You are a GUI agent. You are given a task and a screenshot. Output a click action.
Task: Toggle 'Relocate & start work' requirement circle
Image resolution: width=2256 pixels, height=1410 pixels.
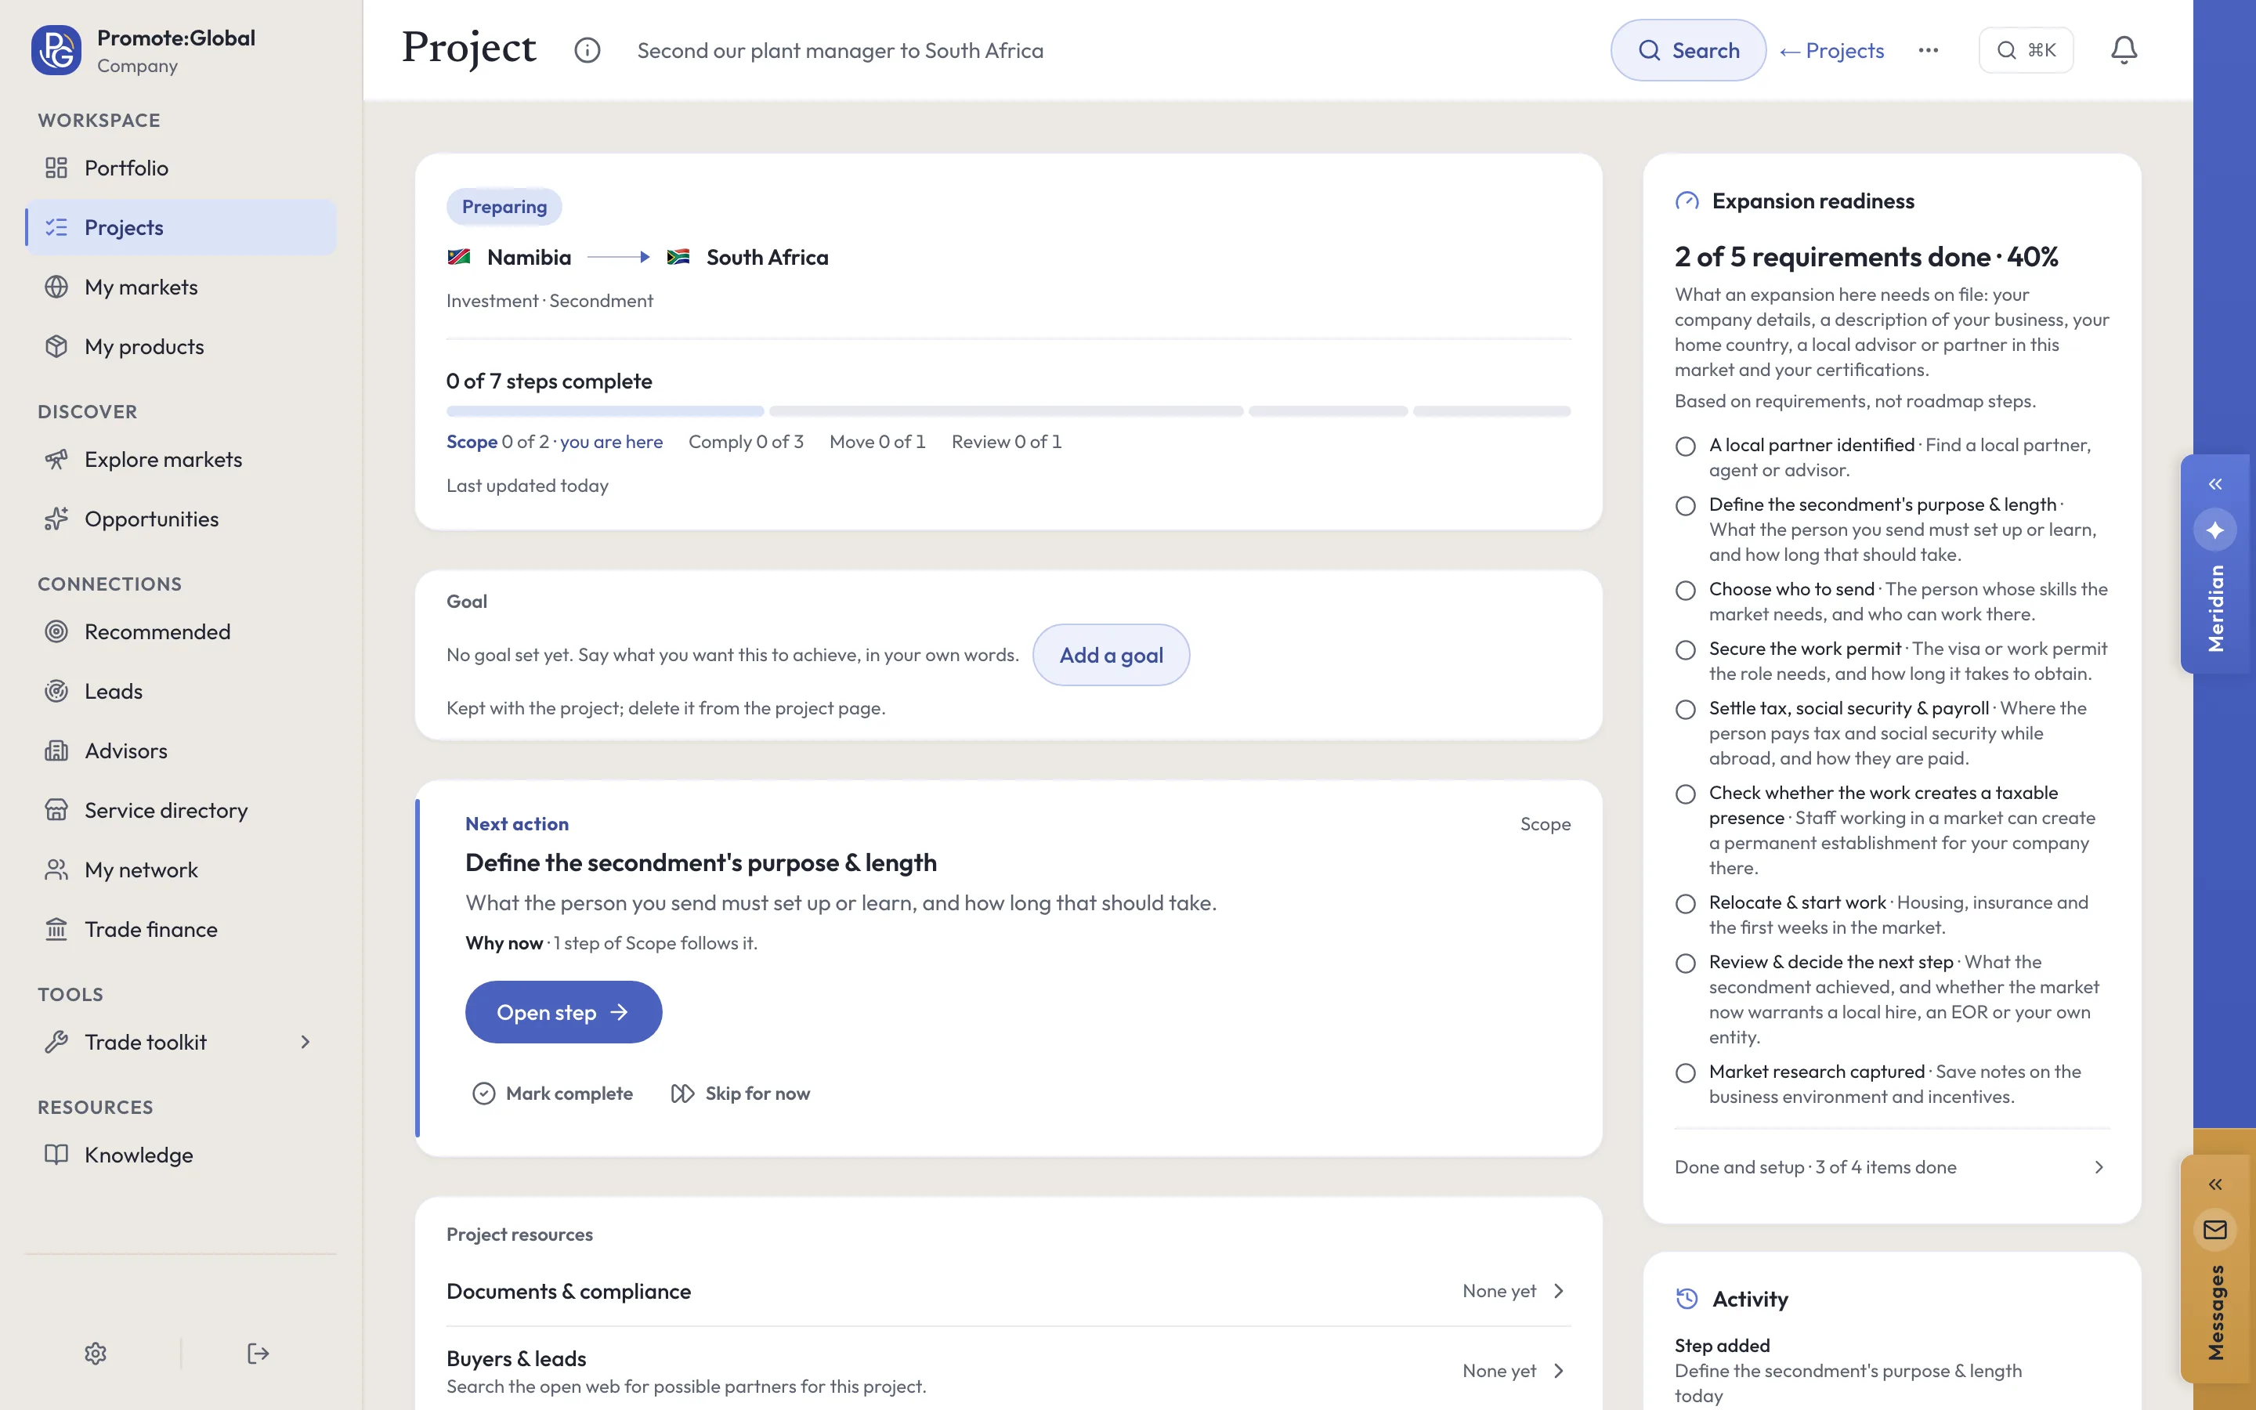(x=1684, y=904)
